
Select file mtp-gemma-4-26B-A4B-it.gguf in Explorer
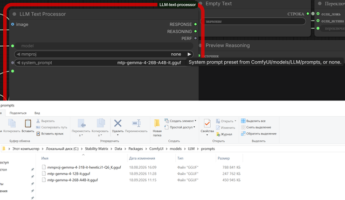point(72,180)
